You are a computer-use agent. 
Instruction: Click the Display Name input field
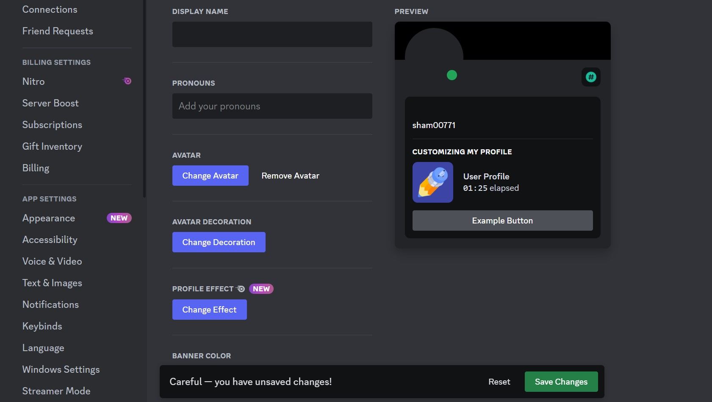coord(272,34)
